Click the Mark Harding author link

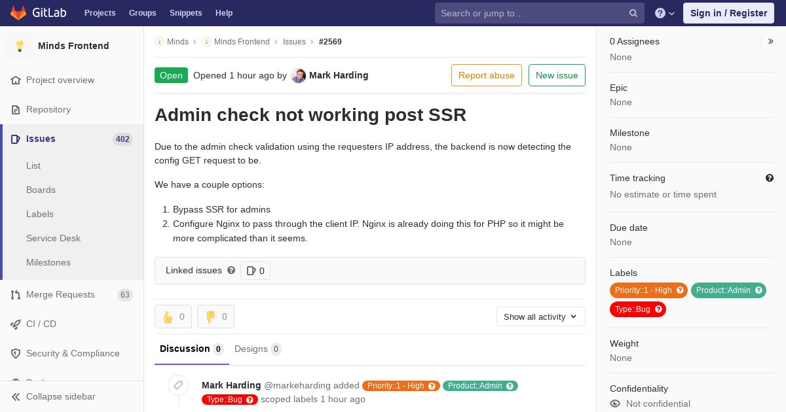tap(339, 75)
